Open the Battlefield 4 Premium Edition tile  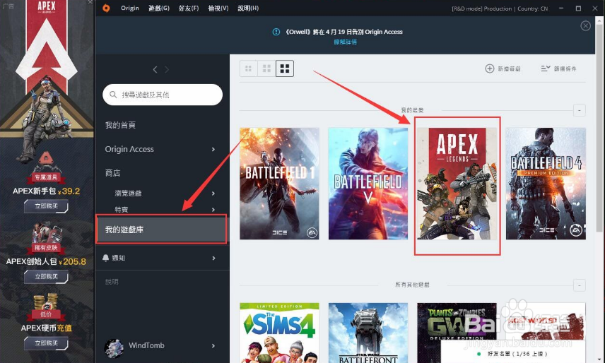[546, 184]
